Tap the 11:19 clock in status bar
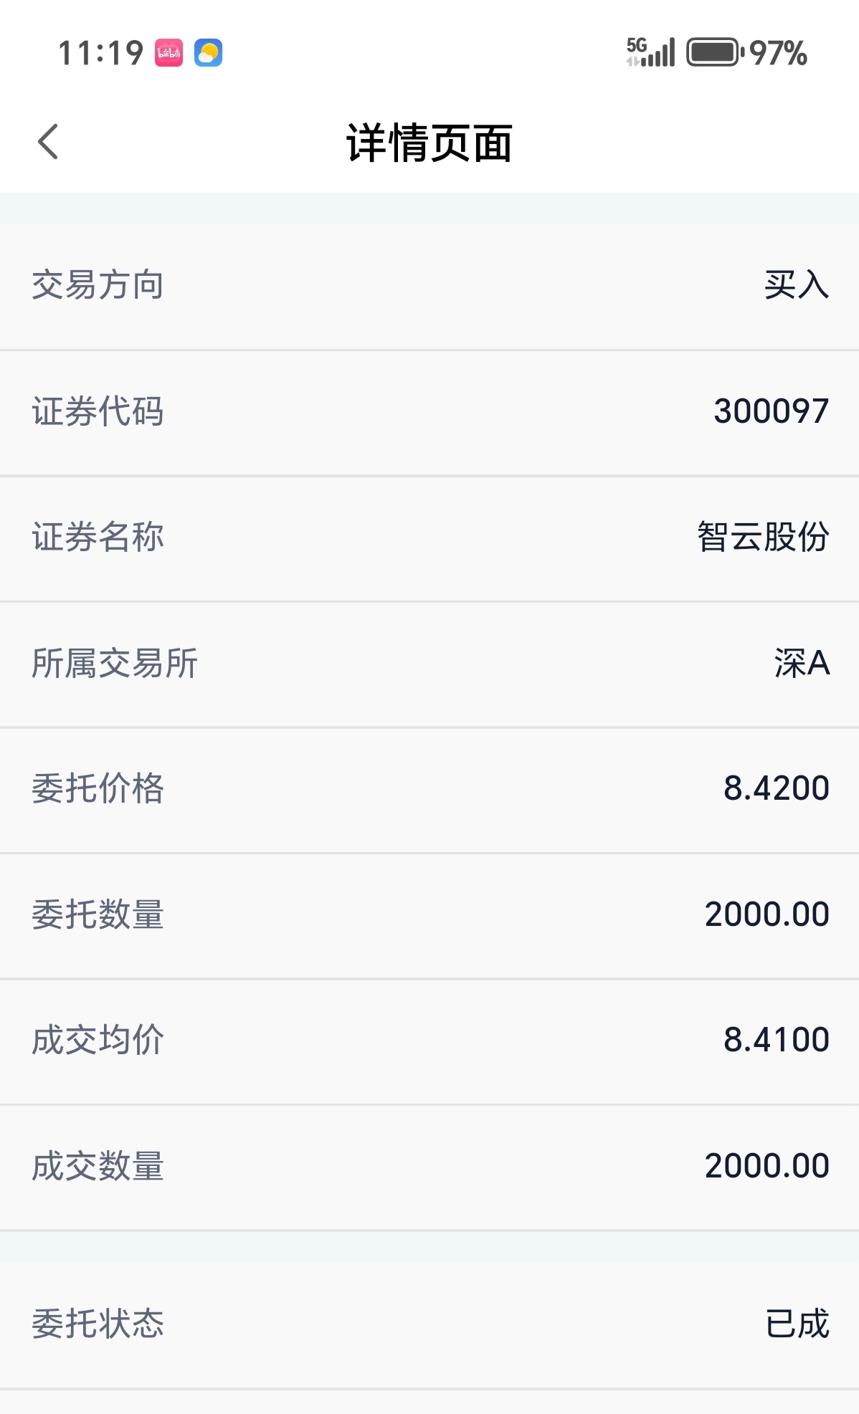859x1414 pixels. point(100,53)
